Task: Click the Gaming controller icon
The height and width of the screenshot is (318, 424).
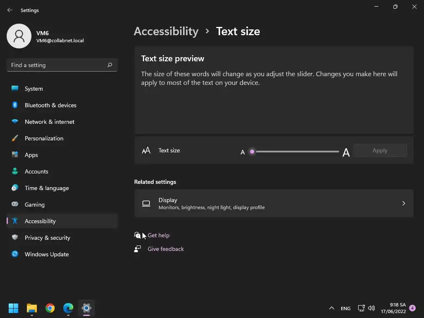Action: click(x=15, y=205)
